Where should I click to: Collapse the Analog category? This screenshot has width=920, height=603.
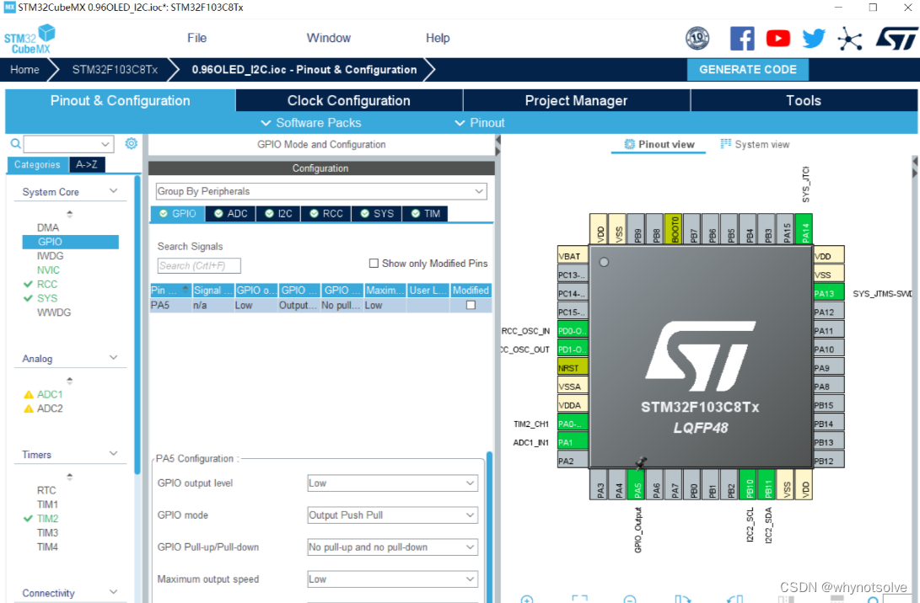113,357
